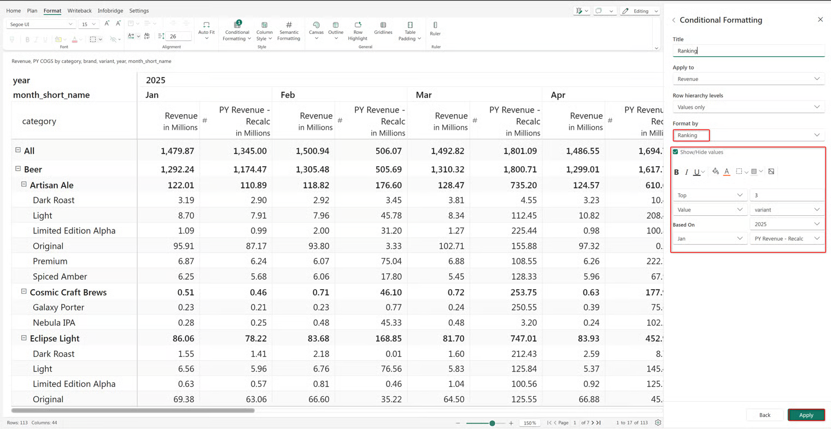Click the Apply button

806,415
